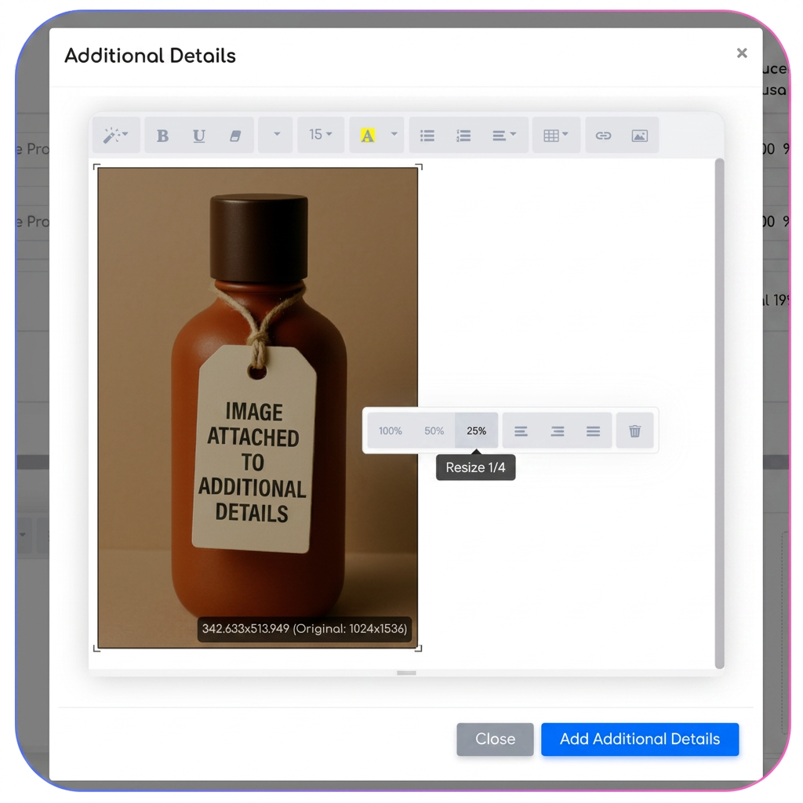Open the magic wand Style menu

116,135
